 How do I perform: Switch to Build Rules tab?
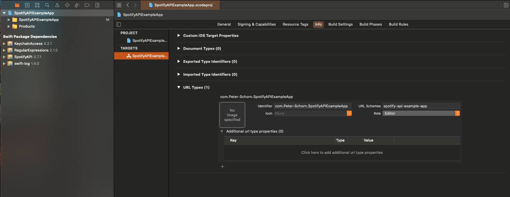point(399,24)
